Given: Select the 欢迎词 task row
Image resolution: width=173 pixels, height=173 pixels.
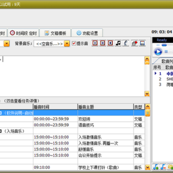Looking at the screenshot, I should tap(72, 119).
